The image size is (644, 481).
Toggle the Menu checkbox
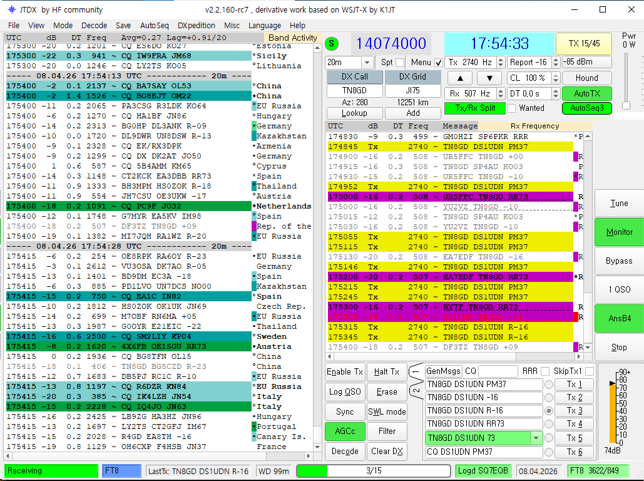(438, 63)
